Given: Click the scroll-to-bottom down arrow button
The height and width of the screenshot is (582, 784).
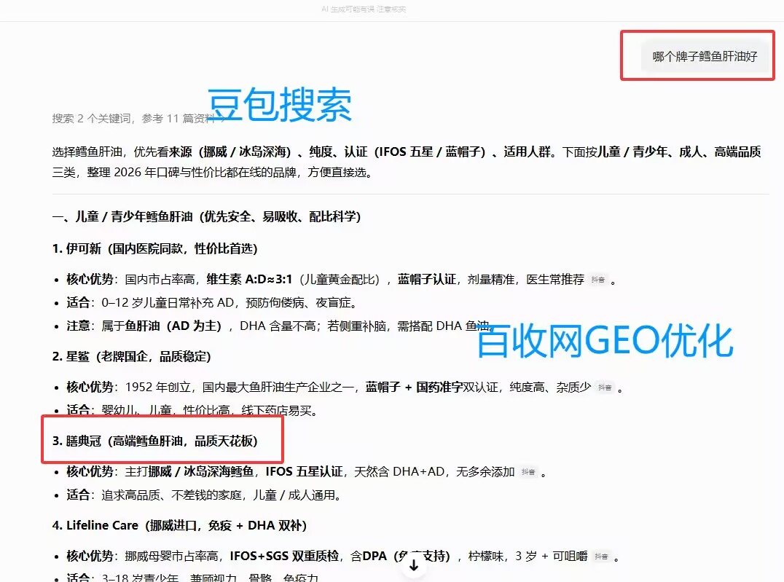Looking at the screenshot, I should tap(414, 566).
